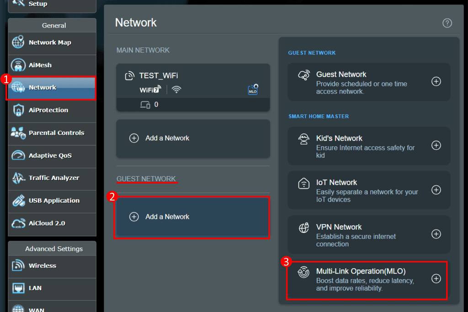Click the WiFi7 logo on TEST_WiFi
The width and height of the screenshot is (468, 312).
click(150, 90)
